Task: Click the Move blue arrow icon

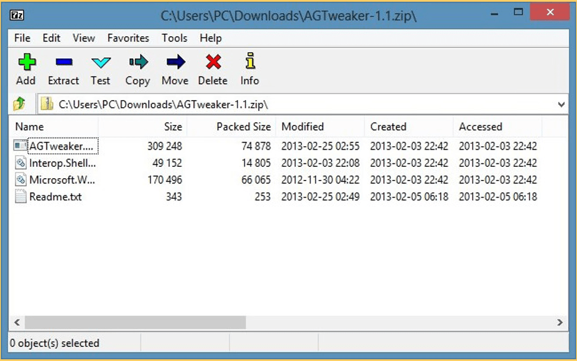Action: [x=175, y=62]
